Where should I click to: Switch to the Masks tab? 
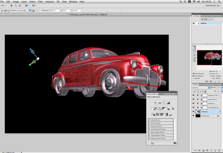click(x=161, y=94)
